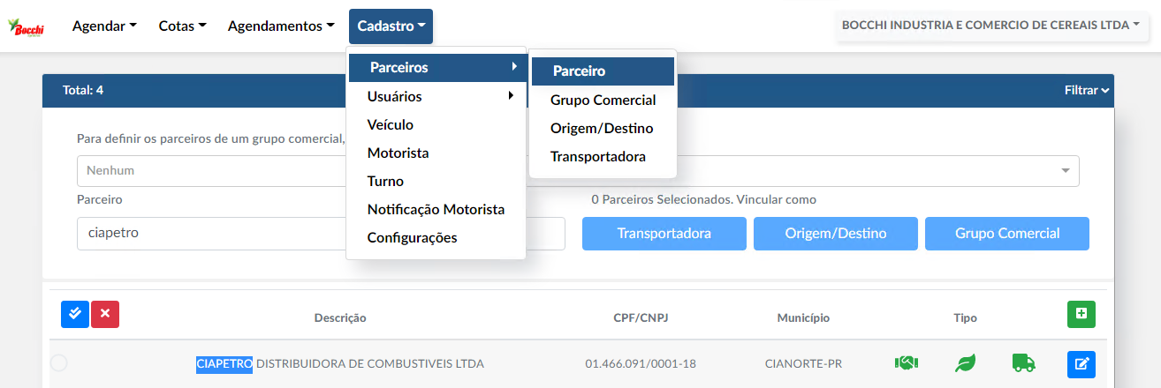
Task: Select Veículo from the Cadastro menu
Action: (x=391, y=124)
